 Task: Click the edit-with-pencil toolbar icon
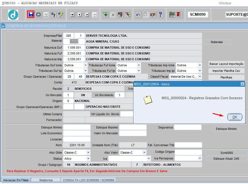[120, 15]
